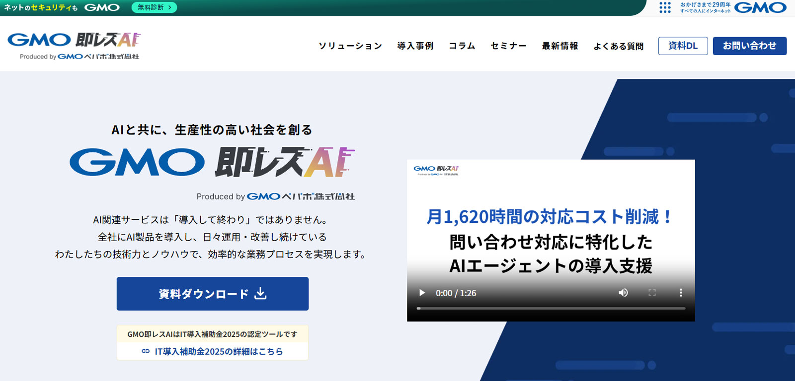The image size is (795, 381).
Task: Click the large GMO即レスAI hero logo
Action: pyautogui.click(x=212, y=162)
